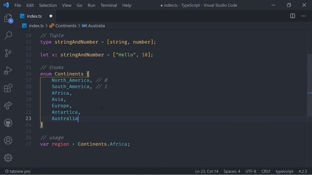Screen dimensions: 312x175
Task: Open the Search view in activity bar
Action: point(8,35)
